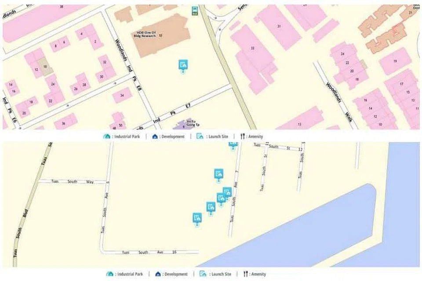Click the Tuas South Way road label
Viewport: 422px width, 281px height.
[x=73, y=181]
